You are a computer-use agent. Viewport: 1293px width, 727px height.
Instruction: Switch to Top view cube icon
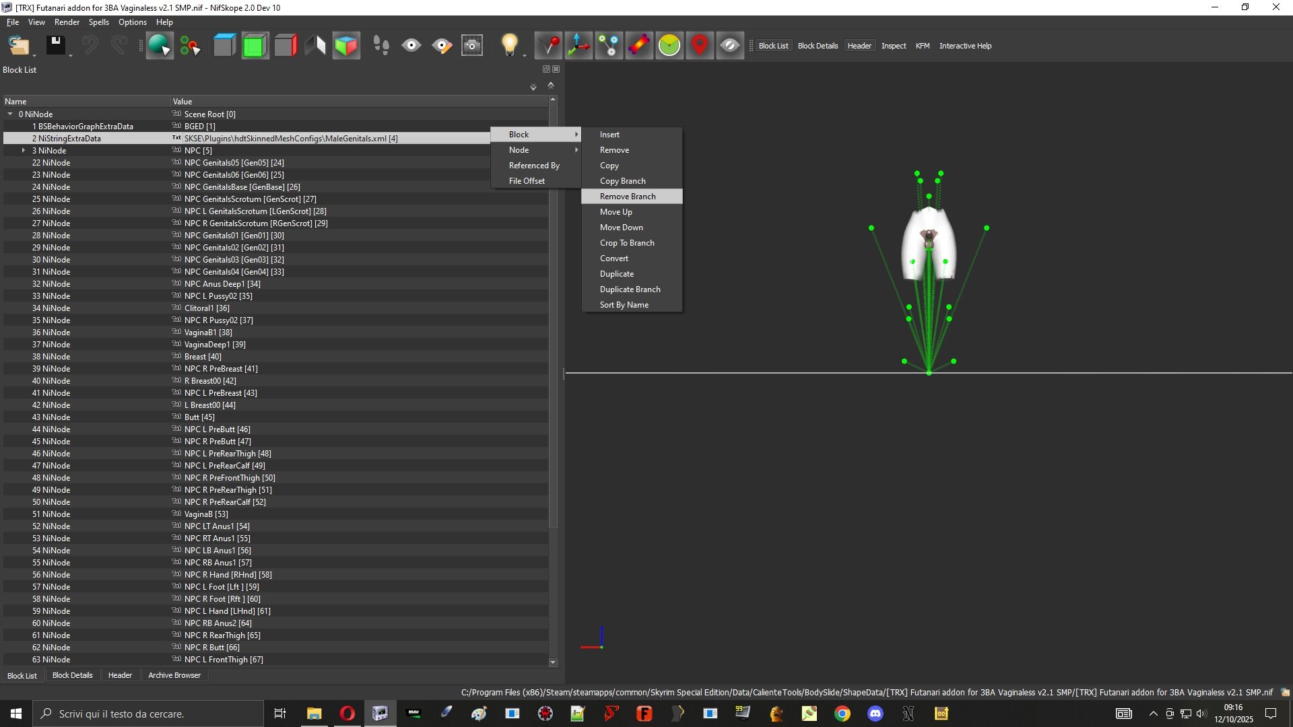coord(224,46)
